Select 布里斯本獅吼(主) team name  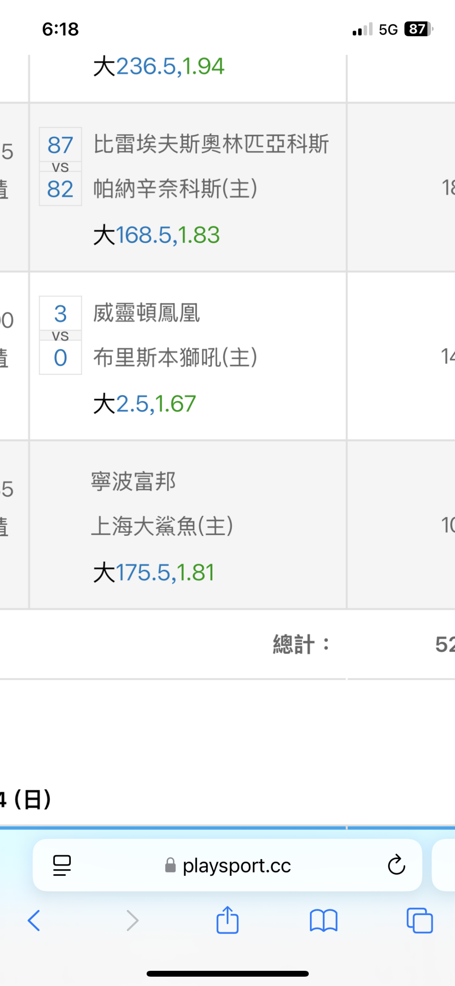pyautogui.click(x=175, y=358)
